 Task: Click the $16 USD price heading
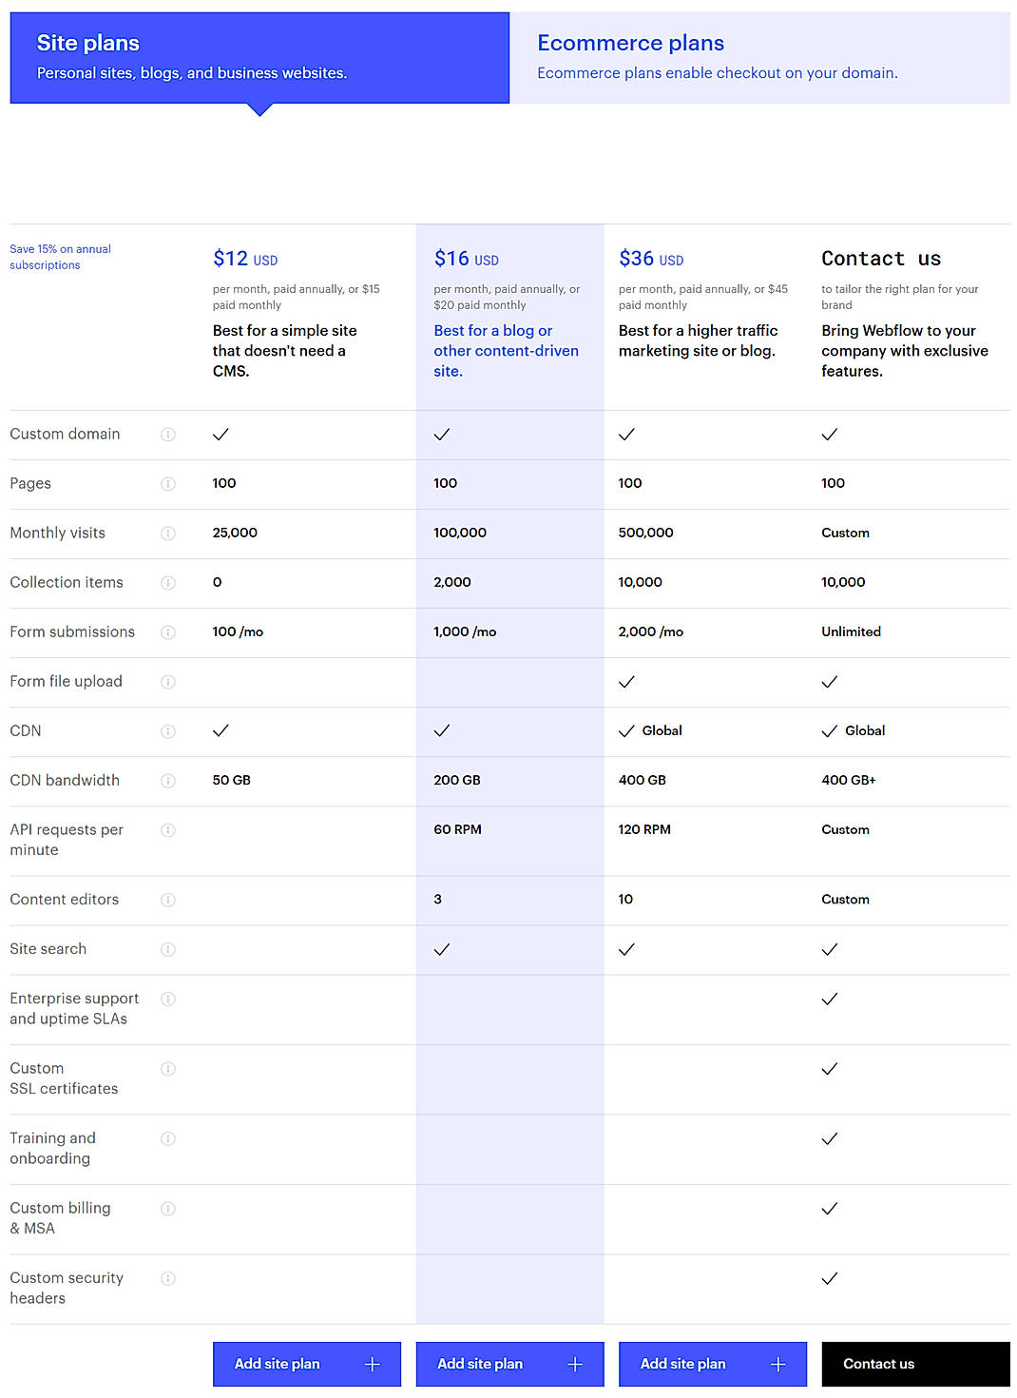coord(466,259)
